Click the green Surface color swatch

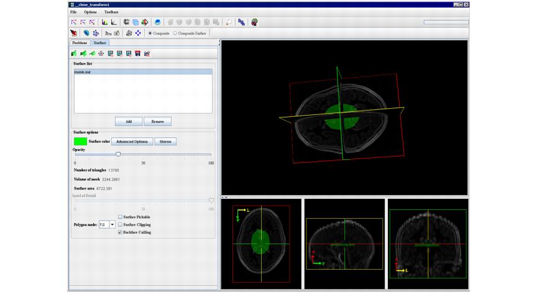click(x=80, y=142)
